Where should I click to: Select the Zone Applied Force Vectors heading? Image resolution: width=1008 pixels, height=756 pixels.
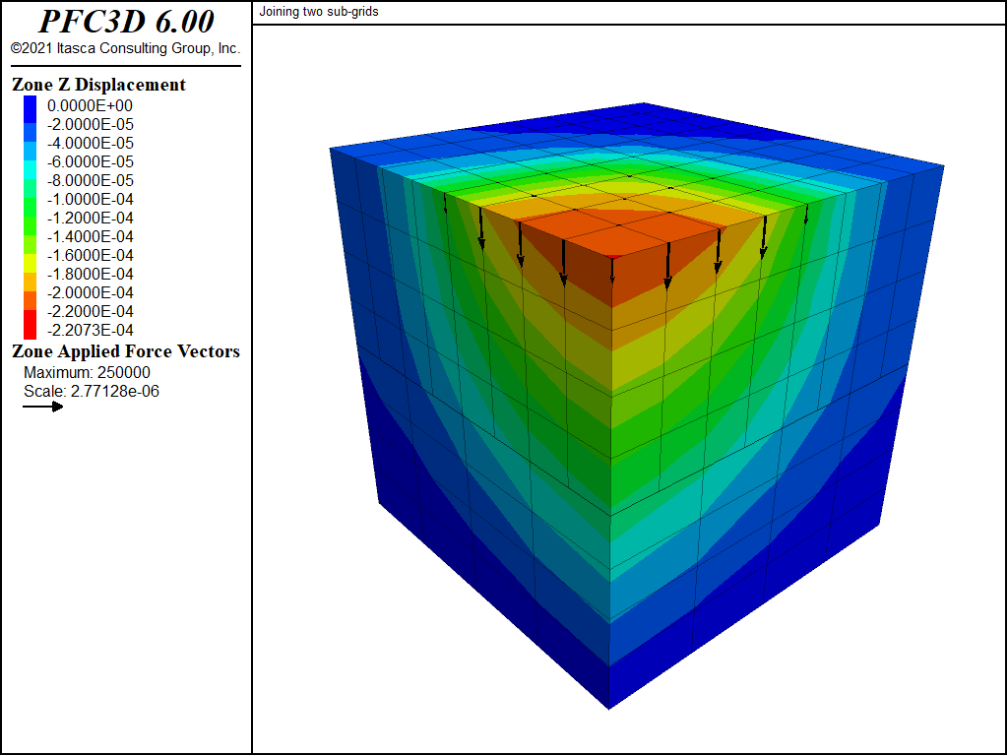point(126,351)
